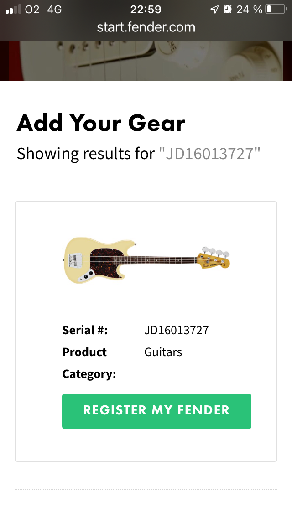Click the Register My Fender button

[x=156, y=411]
